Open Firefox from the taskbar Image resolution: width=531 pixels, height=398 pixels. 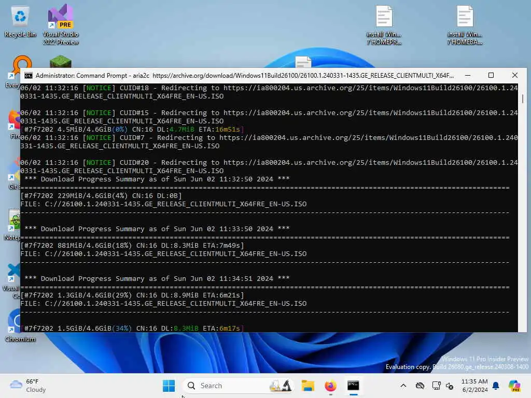click(x=330, y=386)
